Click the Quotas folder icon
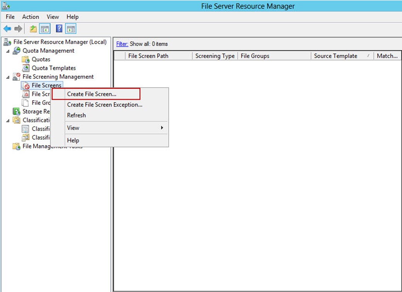The width and height of the screenshot is (402, 292). [x=25, y=59]
